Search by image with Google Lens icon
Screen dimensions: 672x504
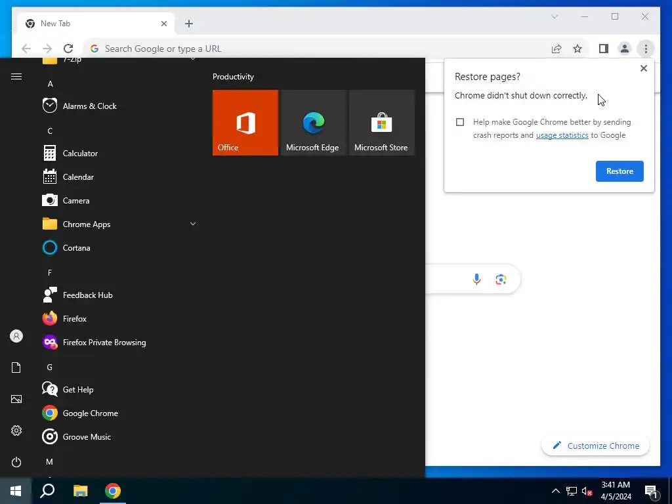pyautogui.click(x=501, y=280)
